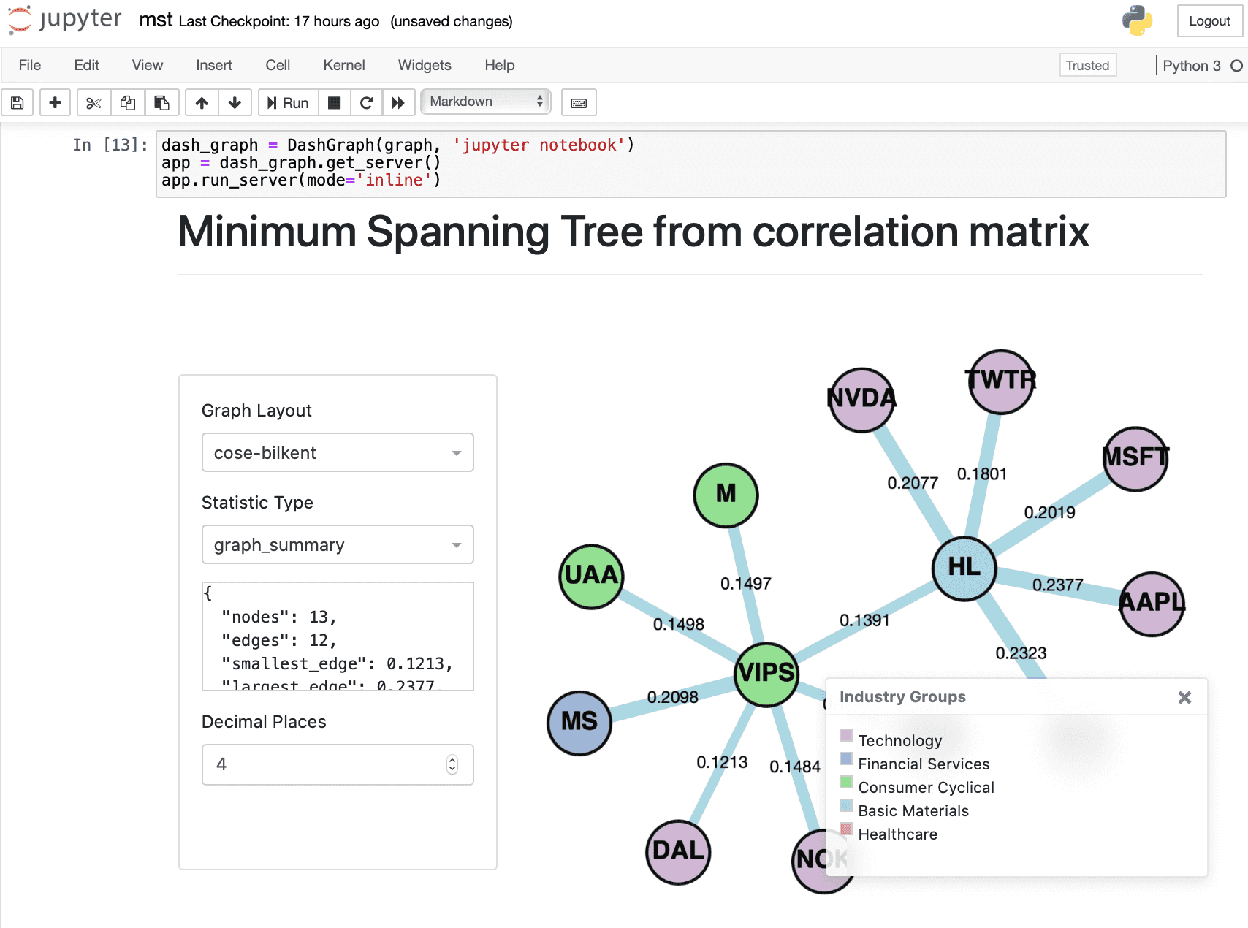
Task: Click the graph summary JSON text box
Action: (x=338, y=636)
